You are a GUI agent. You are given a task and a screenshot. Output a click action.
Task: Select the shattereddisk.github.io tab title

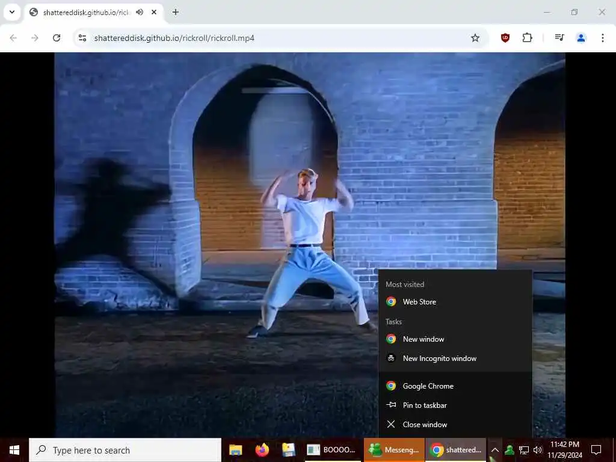(x=86, y=13)
